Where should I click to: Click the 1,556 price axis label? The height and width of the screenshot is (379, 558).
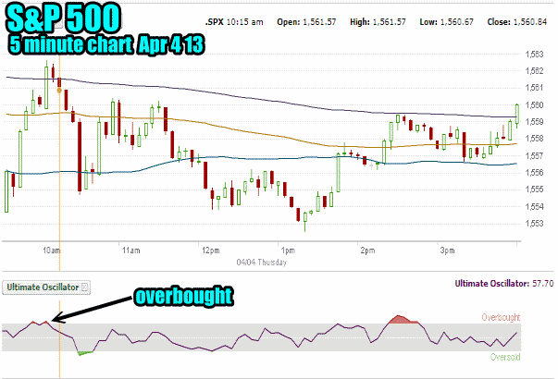click(535, 173)
